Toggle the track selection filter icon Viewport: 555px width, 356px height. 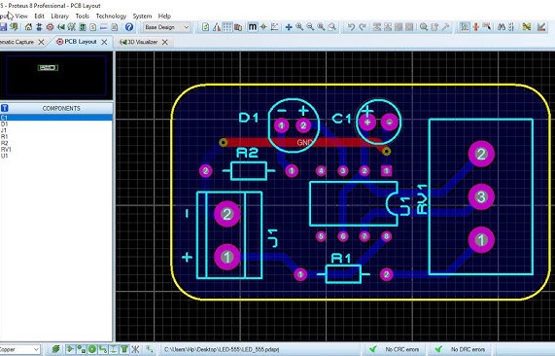103,349
